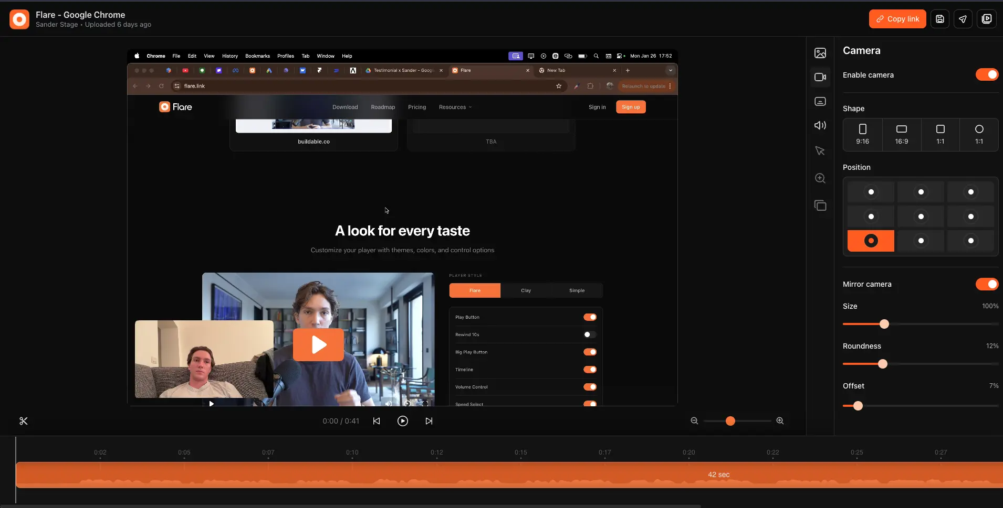Select the bottom-left camera position

(870, 241)
